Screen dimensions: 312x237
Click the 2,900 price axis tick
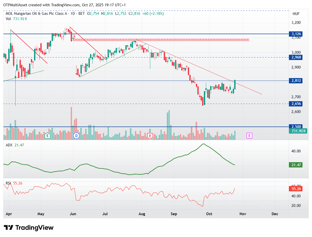pyautogui.click(x=296, y=67)
